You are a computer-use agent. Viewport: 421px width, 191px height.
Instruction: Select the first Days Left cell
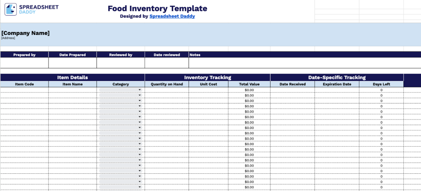coord(381,90)
